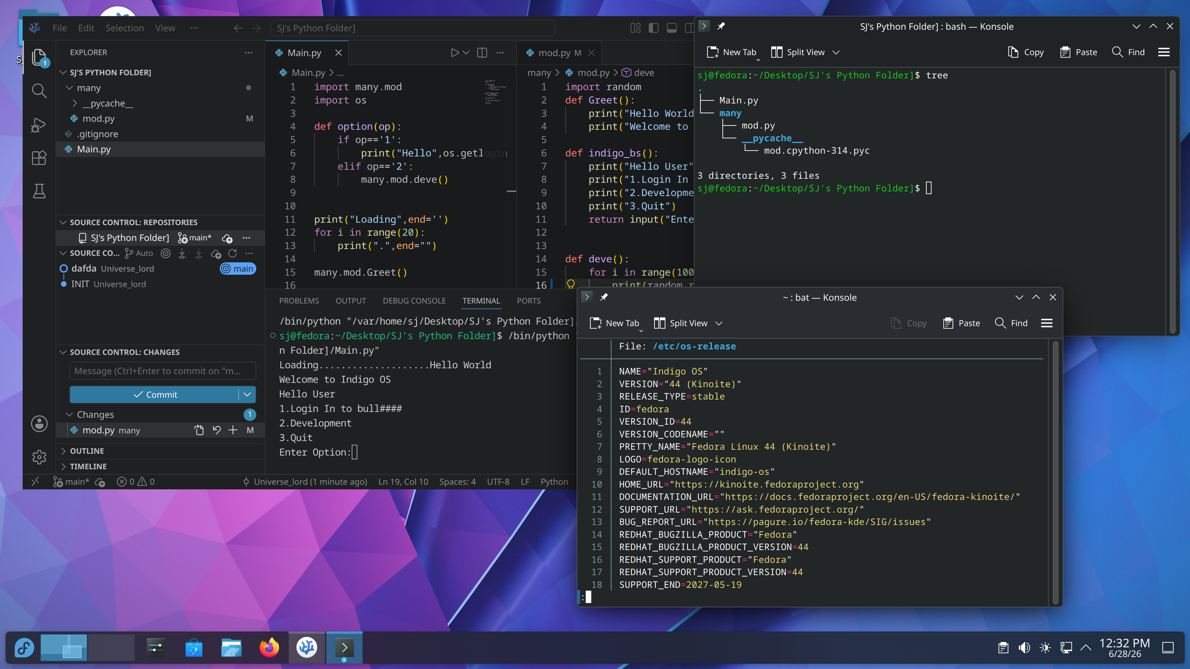Open the Accounts menu icon
This screenshot has height=669, width=1190.
39,423
